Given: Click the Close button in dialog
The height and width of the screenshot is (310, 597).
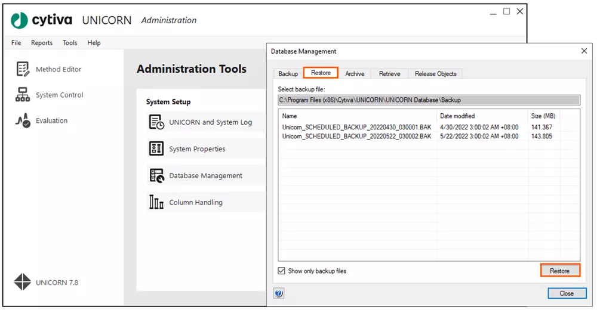Looking at the screenshot, I should coord(567,293).
